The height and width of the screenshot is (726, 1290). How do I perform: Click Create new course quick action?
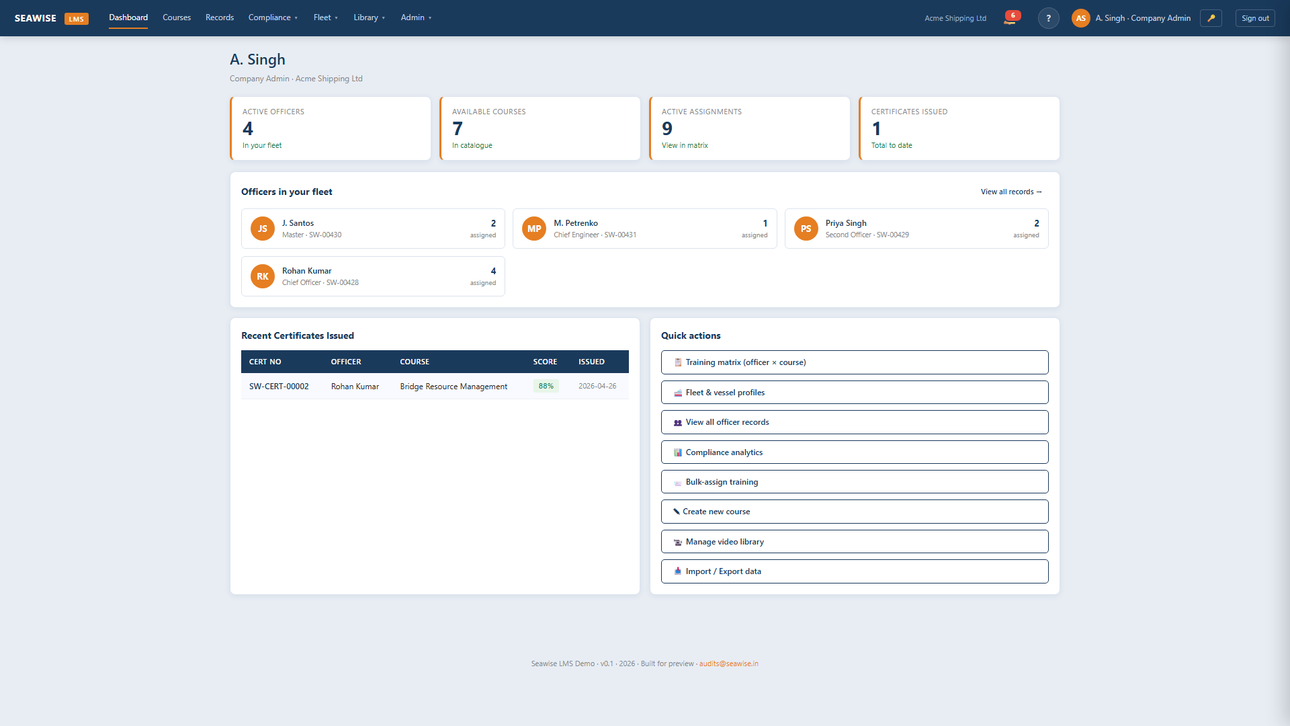click(x=855, y=512)
